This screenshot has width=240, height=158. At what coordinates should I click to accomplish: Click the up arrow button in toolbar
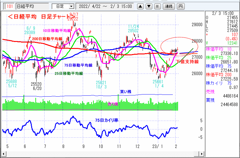[140, 6]
